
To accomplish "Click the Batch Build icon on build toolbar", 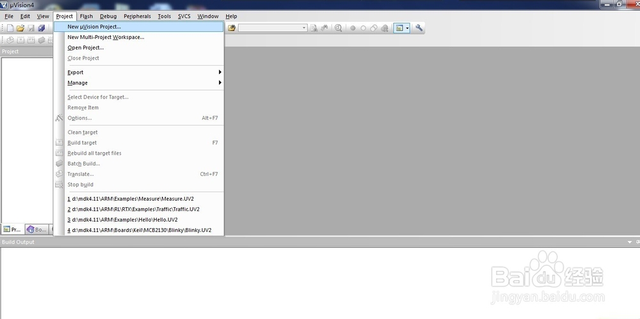I will point(42,40).
